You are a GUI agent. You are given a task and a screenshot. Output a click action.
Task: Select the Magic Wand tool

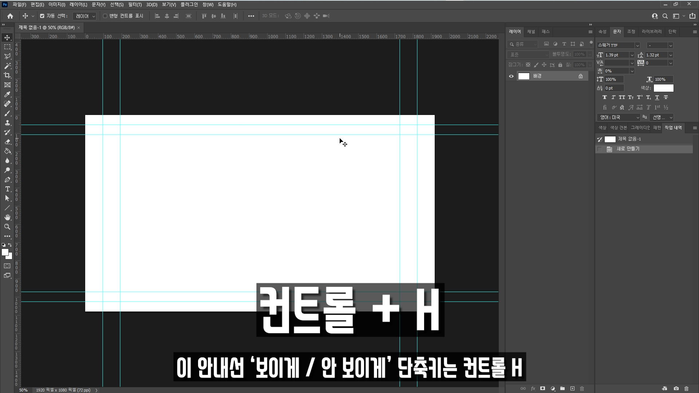[x=7, y=66]
